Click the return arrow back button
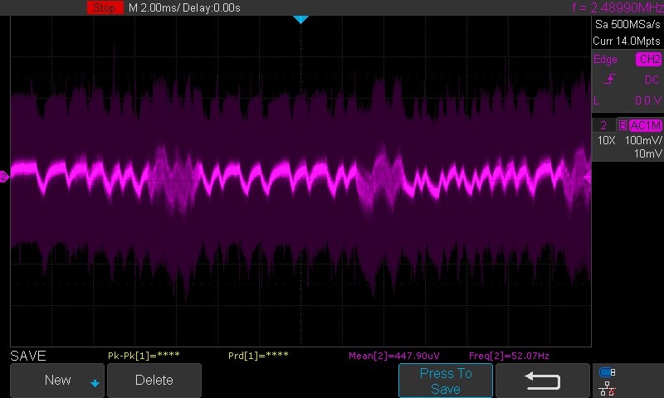 (543, 381)
